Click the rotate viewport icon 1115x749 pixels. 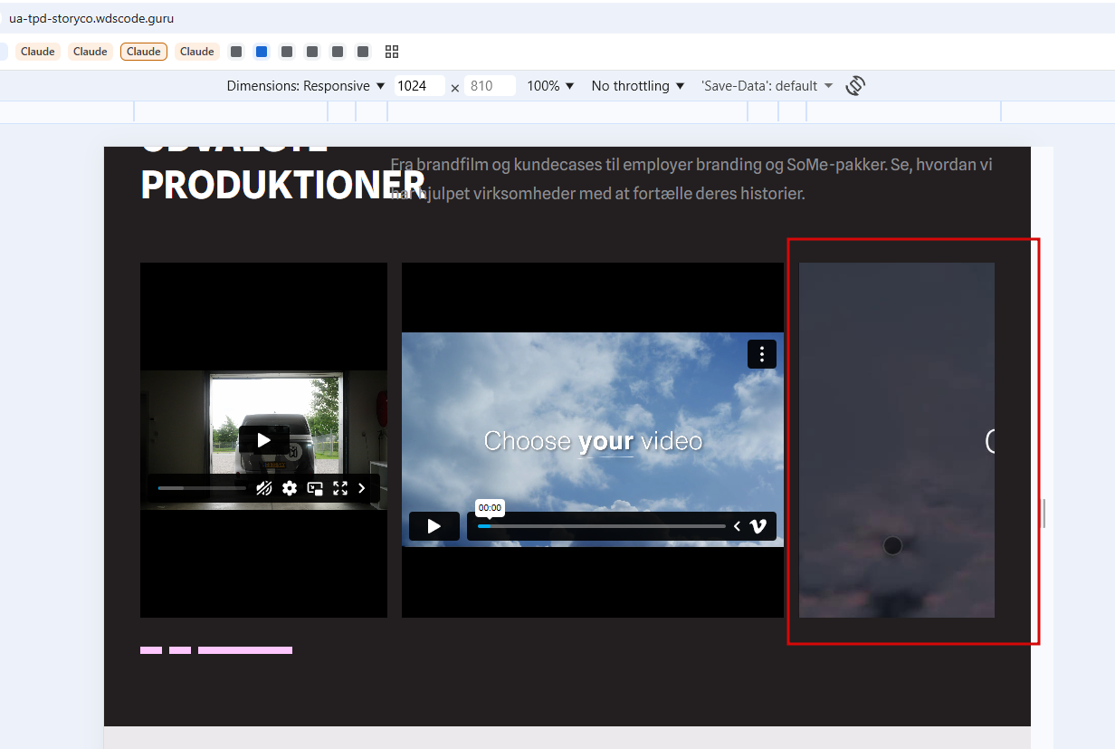(855, 86)
